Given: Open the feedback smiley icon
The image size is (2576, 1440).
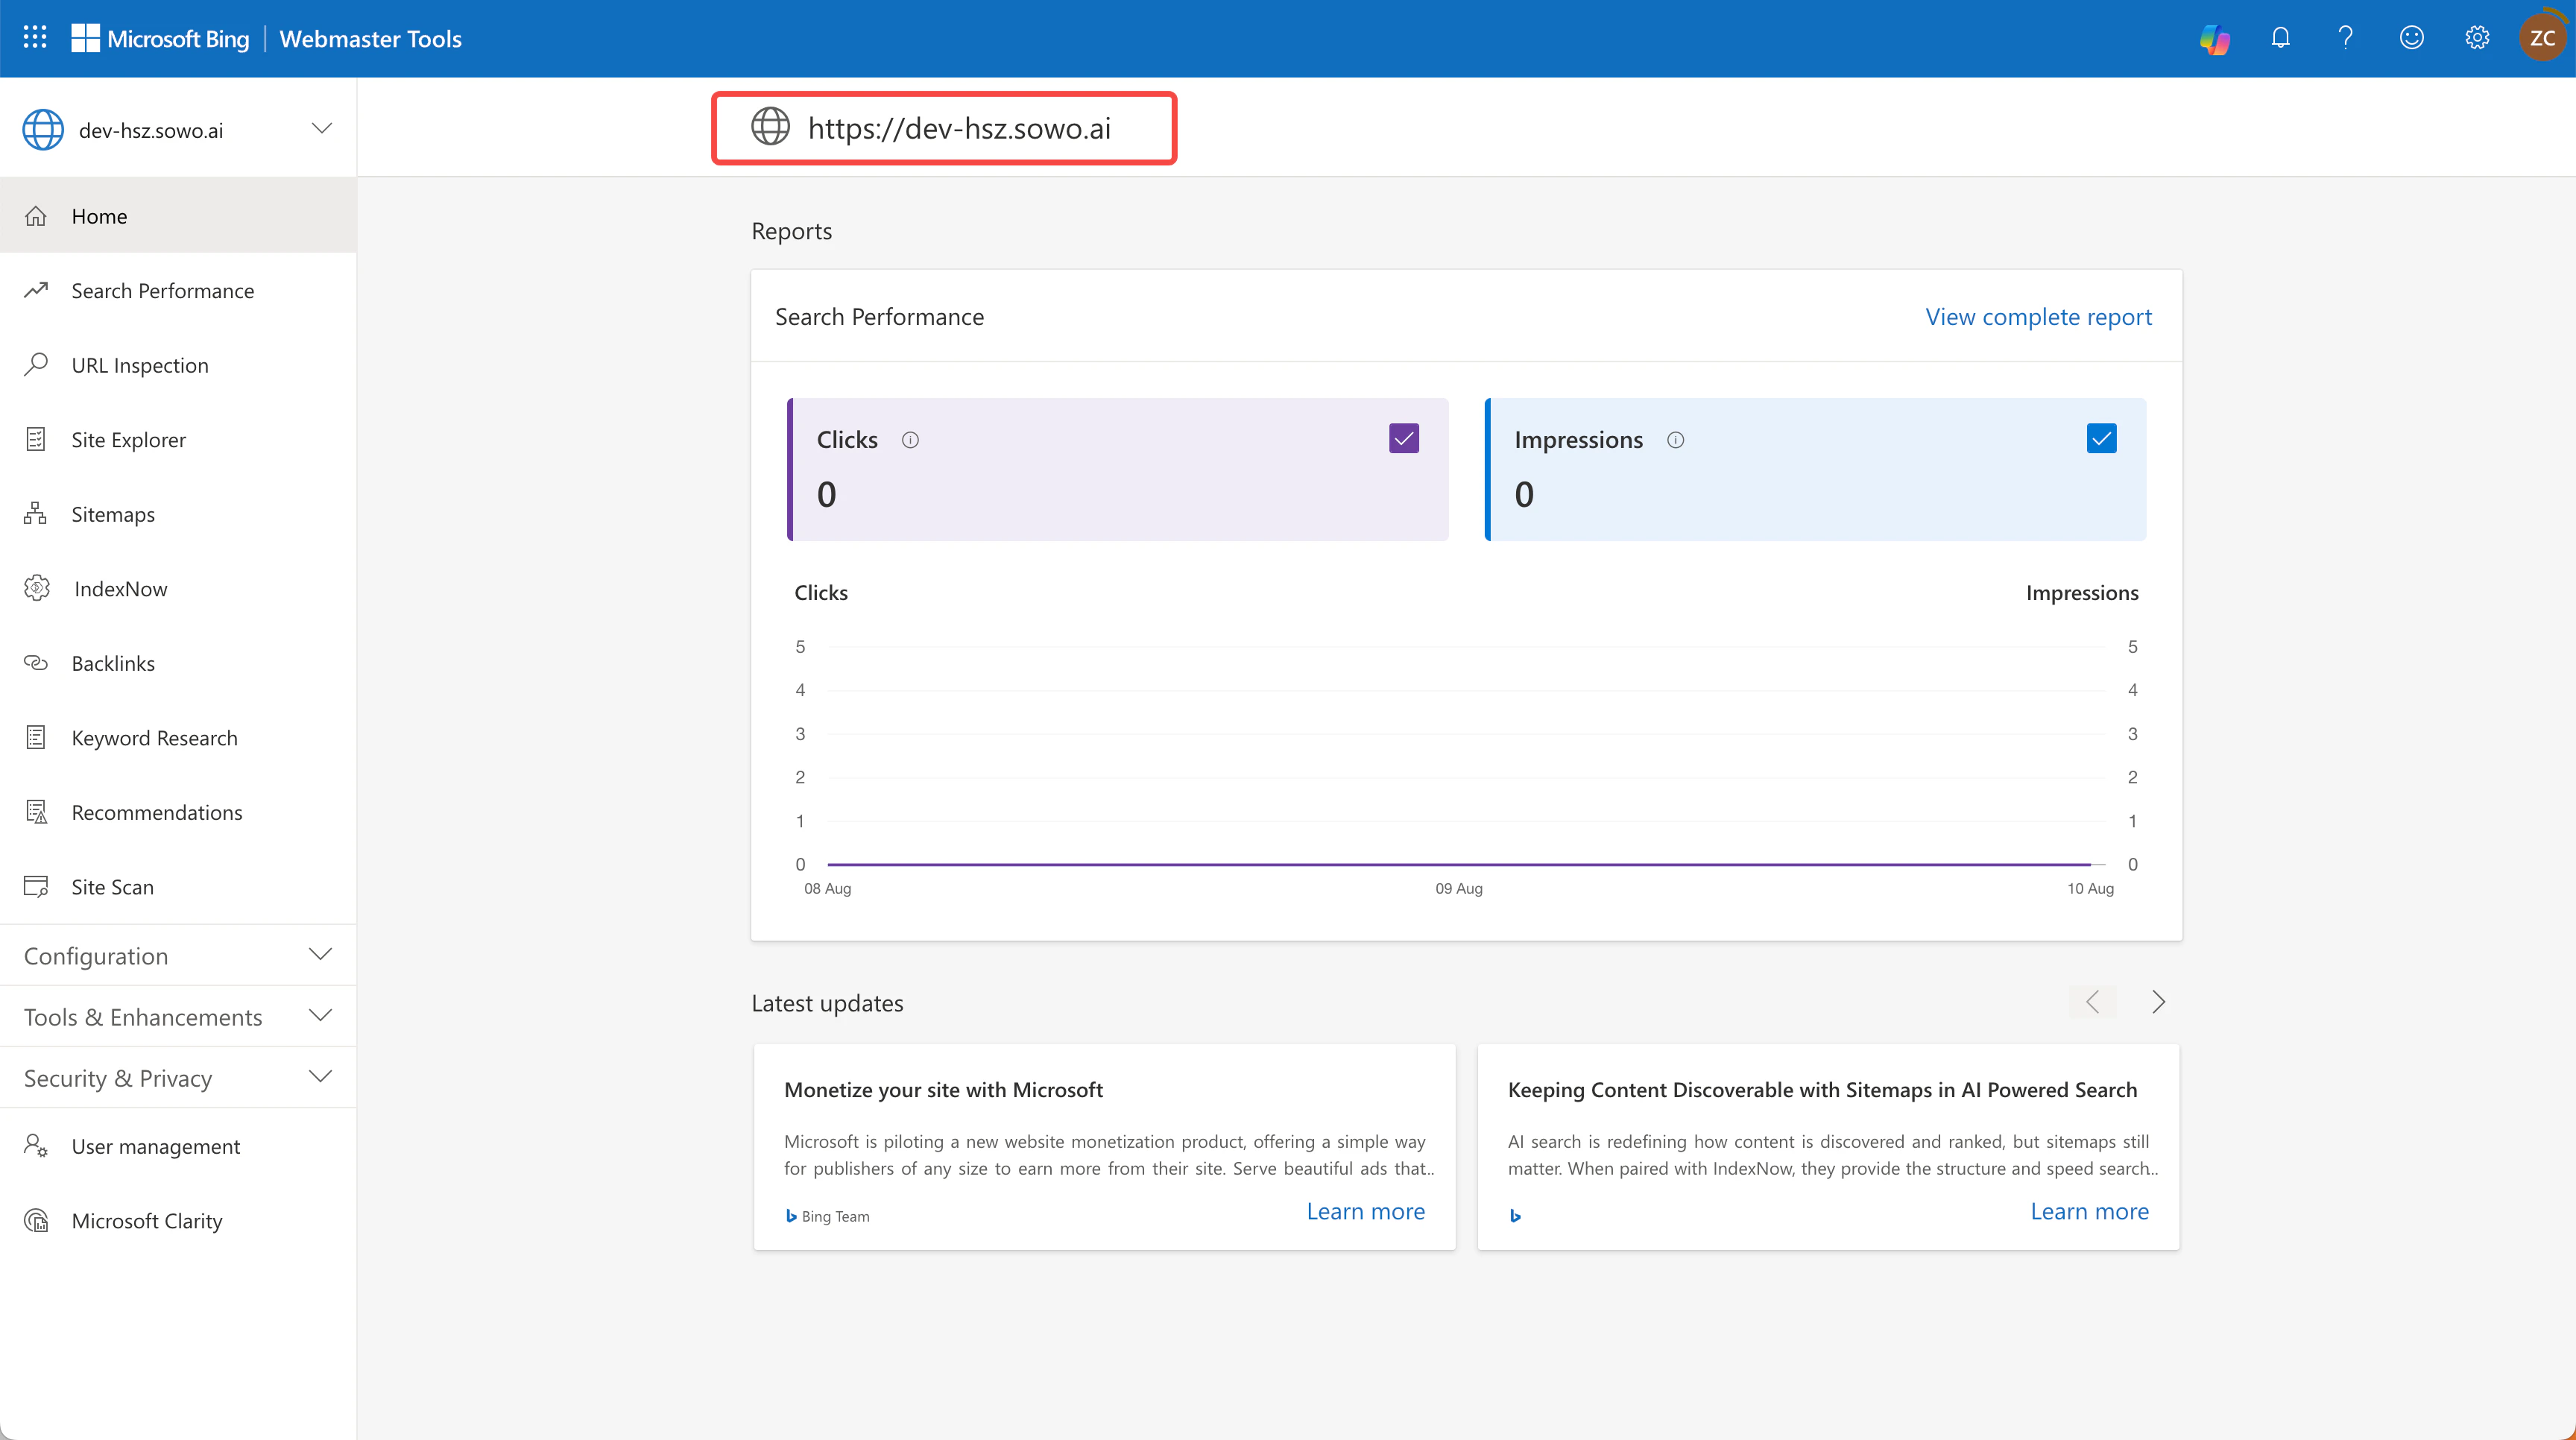Looking at the screenshot, I should [x=2411, y=38].
